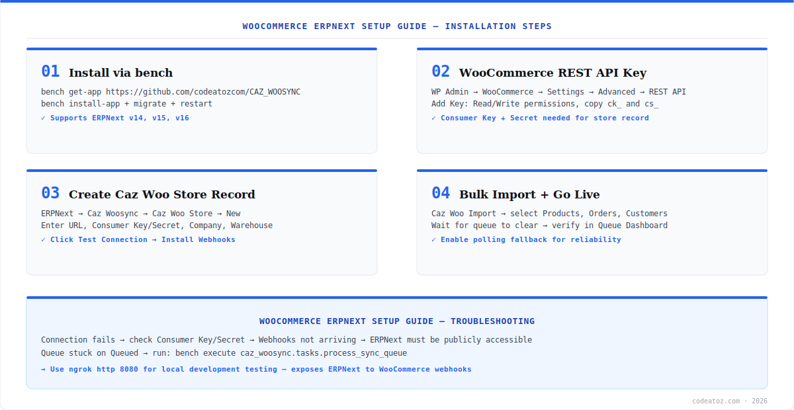The width and height of the screenshot is (794, 410).
Task: Select the "Connection fails → check Consumer Key/Secret" line
Action: click(x=287, y=340)
